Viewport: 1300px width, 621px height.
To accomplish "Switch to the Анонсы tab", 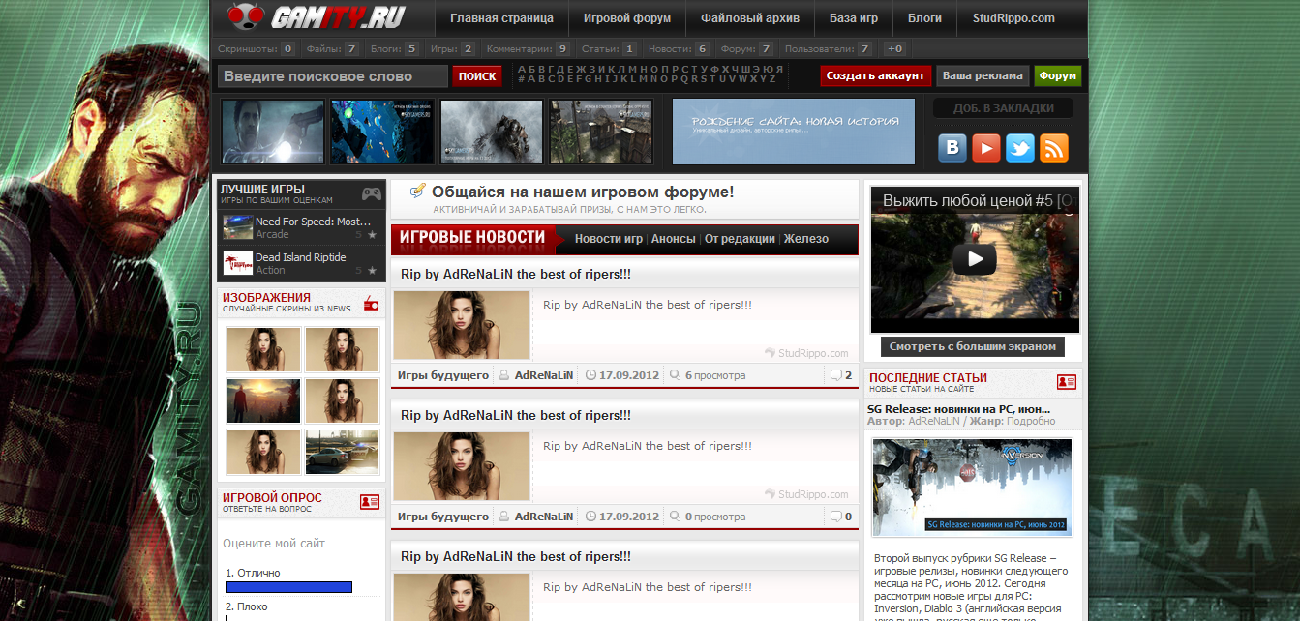I will point(674,239).
